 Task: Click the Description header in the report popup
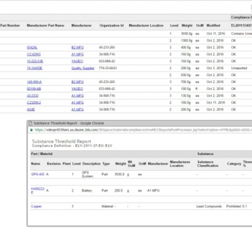(91, 164)
